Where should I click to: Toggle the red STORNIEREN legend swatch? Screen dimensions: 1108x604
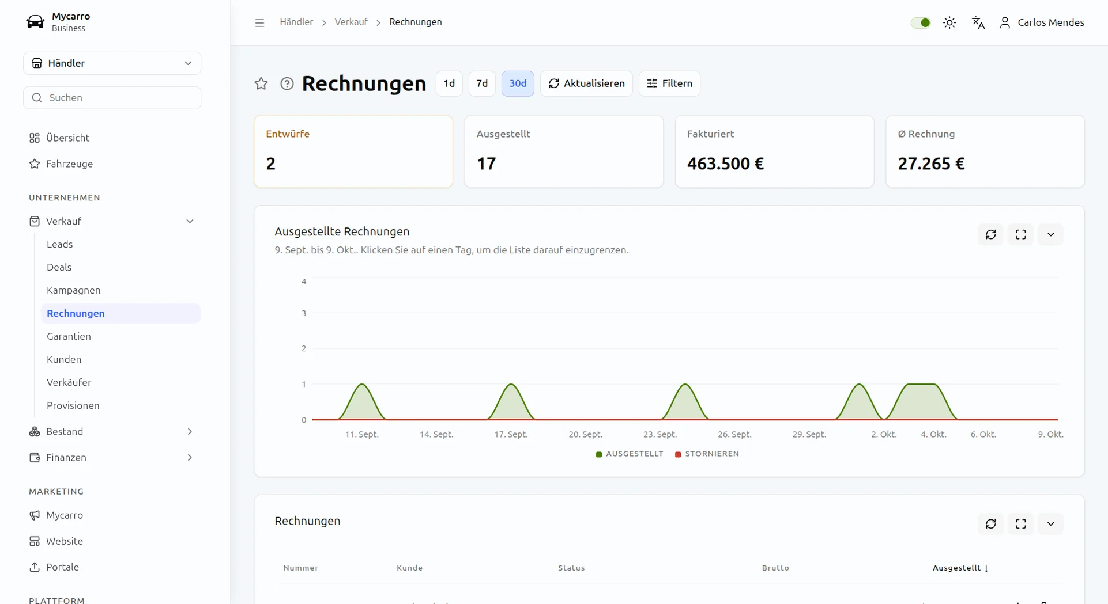coord(678,454)
